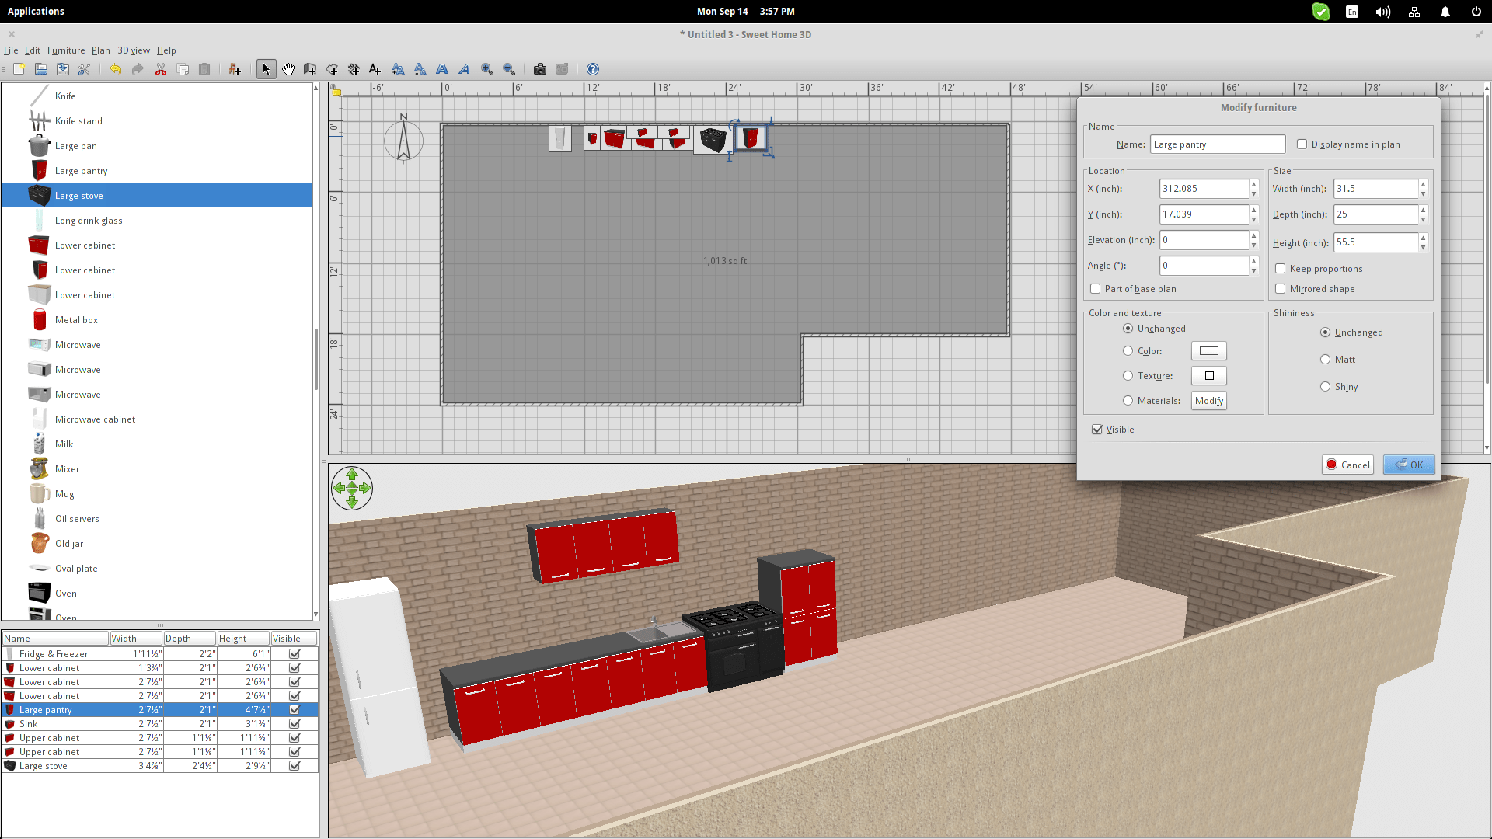Increase Width value with stepper arrow
Screen dimensions: 1492x839
(x=1423, y=184)
